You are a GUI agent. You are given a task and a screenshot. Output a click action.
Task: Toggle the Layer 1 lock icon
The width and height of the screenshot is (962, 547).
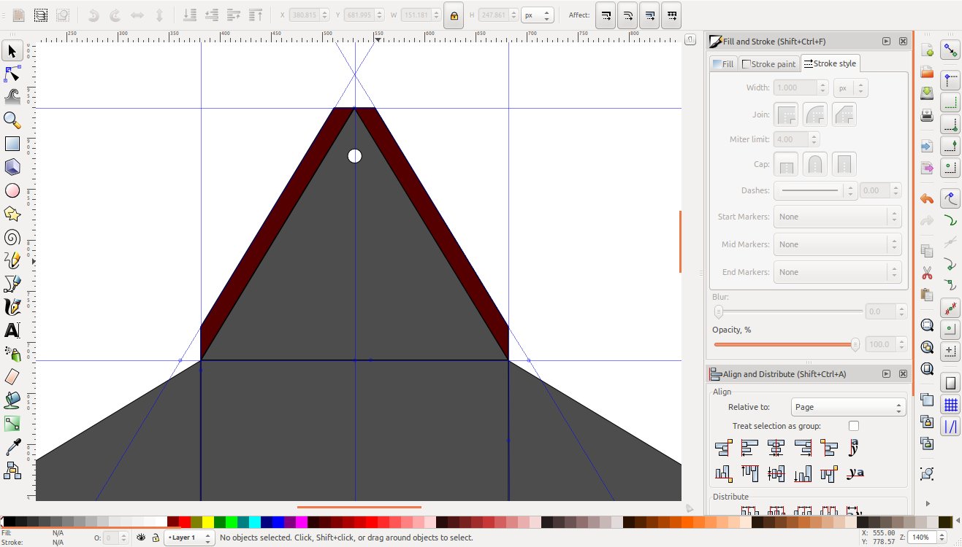pyautogui.click(x=155, y=538)
